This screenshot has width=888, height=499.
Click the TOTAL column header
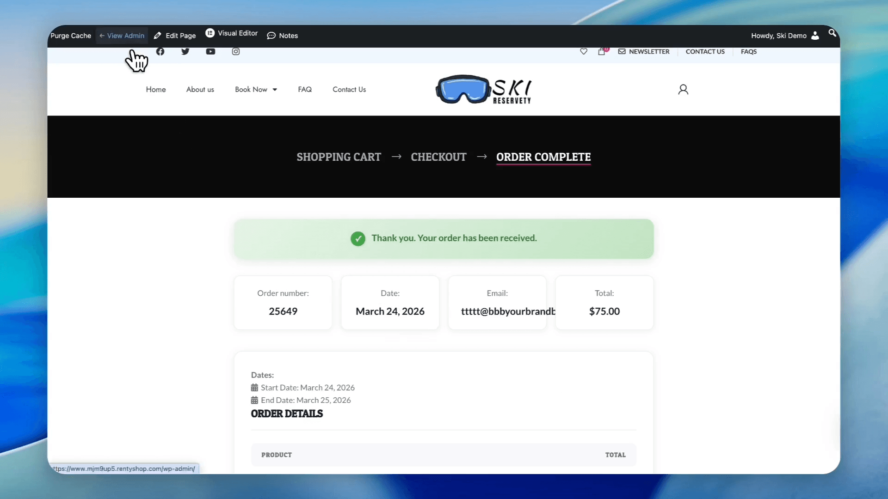click(x=616, y=455)
